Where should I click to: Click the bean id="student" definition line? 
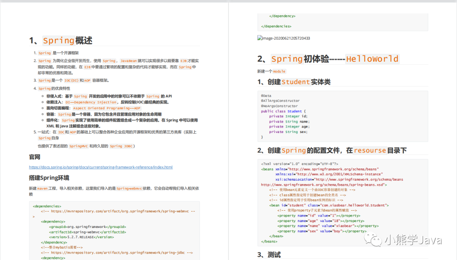coord(329,205)
